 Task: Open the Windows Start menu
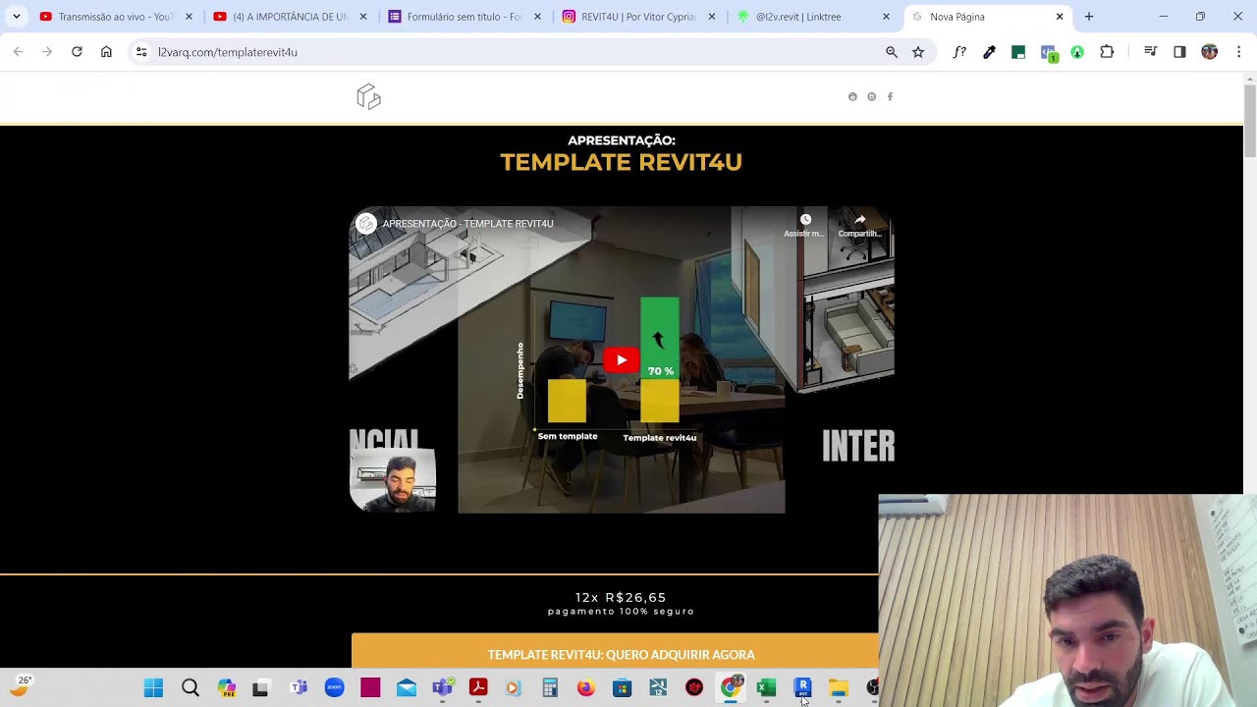pyautogui.click(x=153, y=688)
